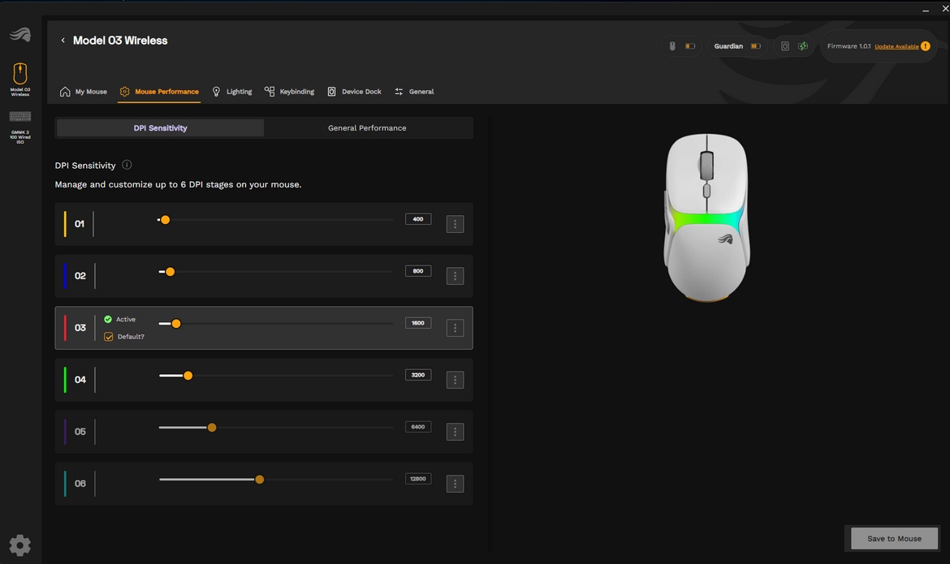Click the Glorious logo in sidebar
Screen dimensions: 950x564
click(20, 35)
